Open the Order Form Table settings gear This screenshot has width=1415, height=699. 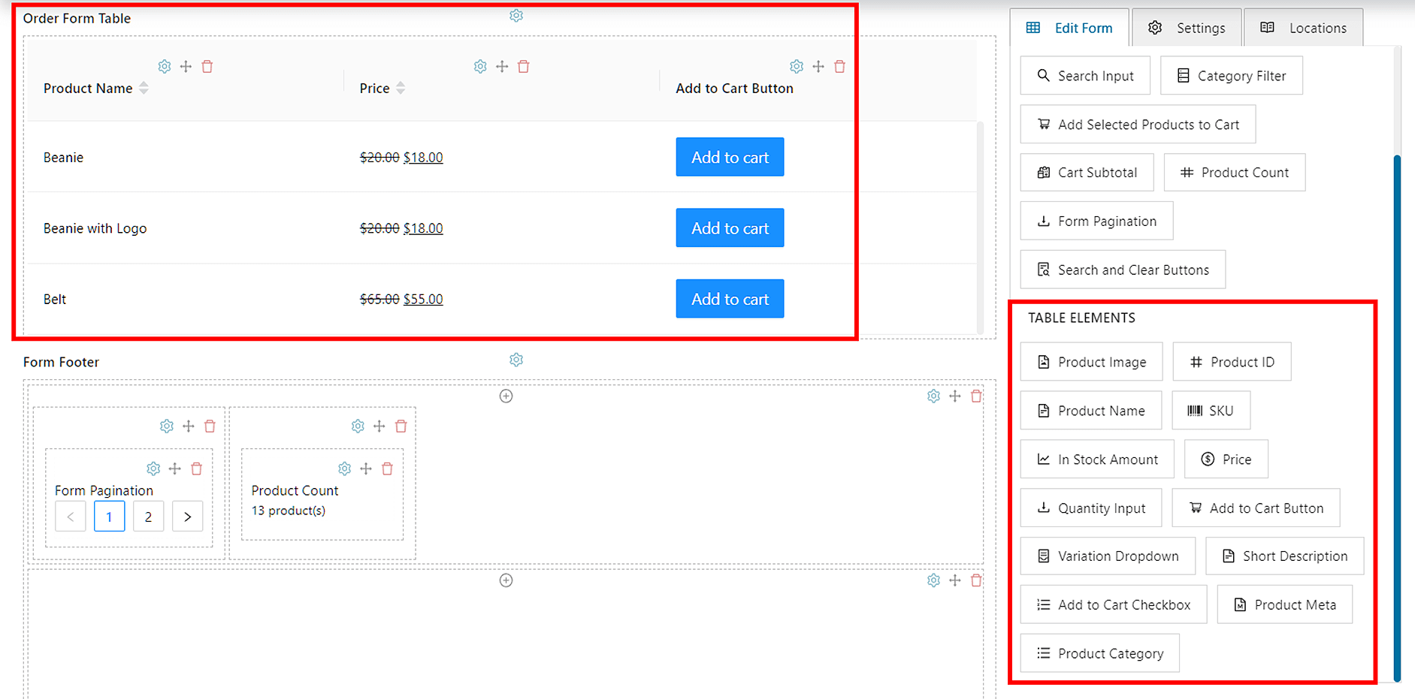[516, 16]
